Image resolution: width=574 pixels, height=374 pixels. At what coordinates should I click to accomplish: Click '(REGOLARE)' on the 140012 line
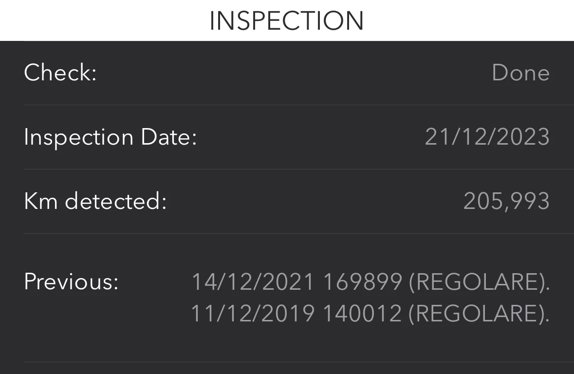coord(479,314)
